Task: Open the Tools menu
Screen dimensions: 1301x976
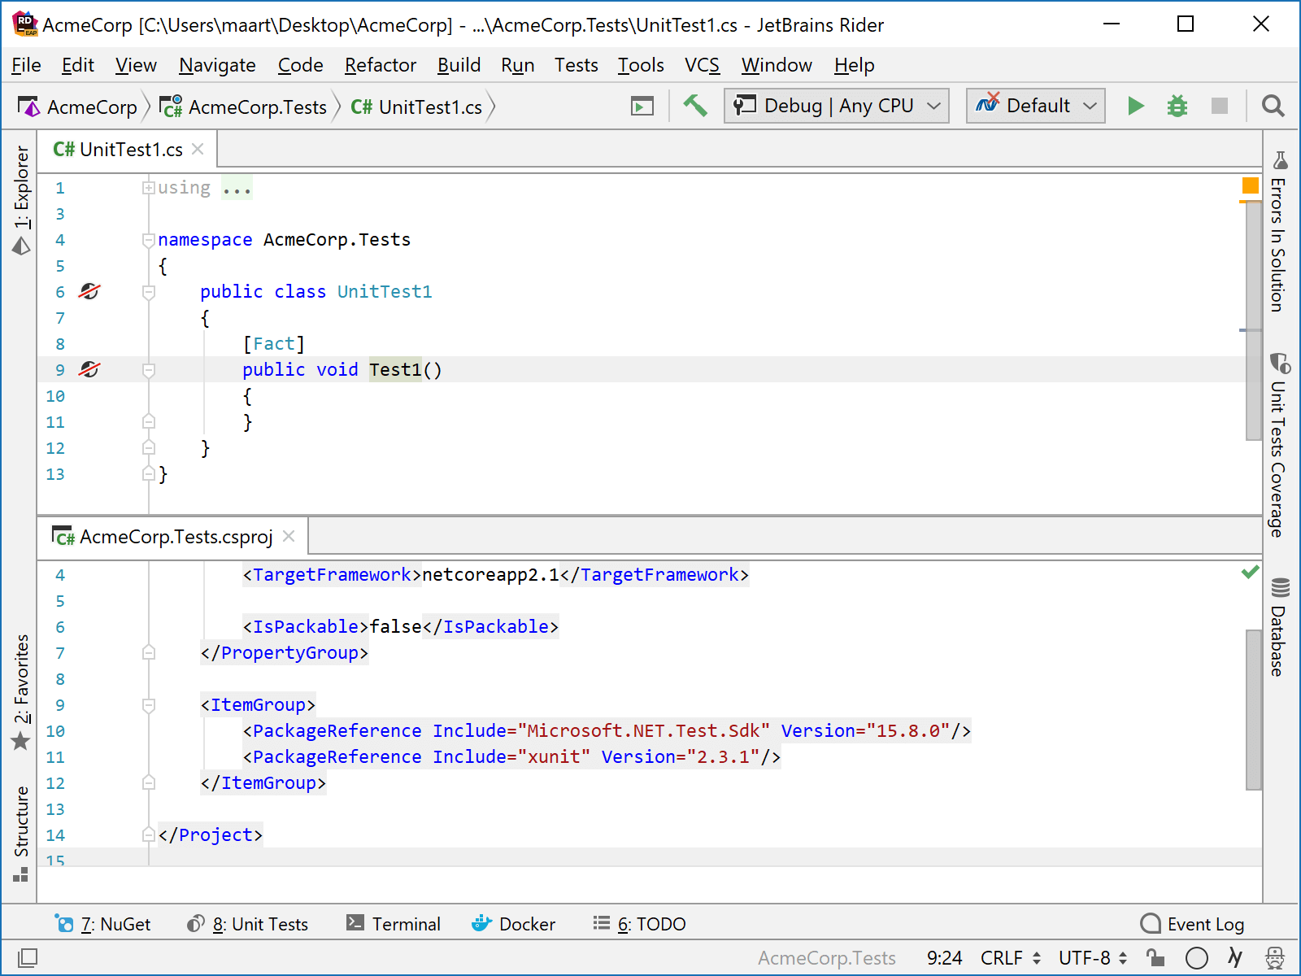Action: click(x=641, y=65)
